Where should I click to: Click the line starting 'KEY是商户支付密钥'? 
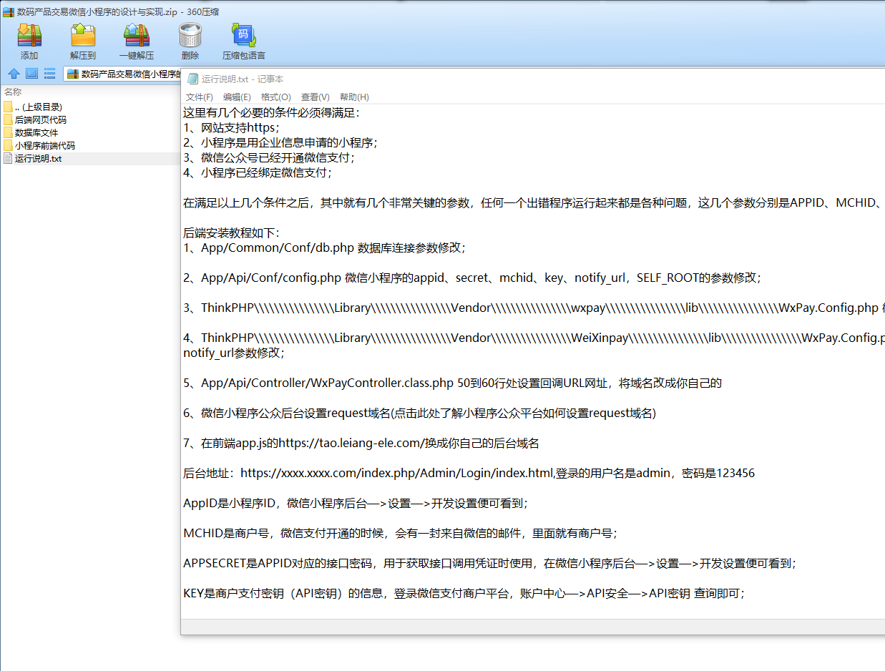point(464,593)
